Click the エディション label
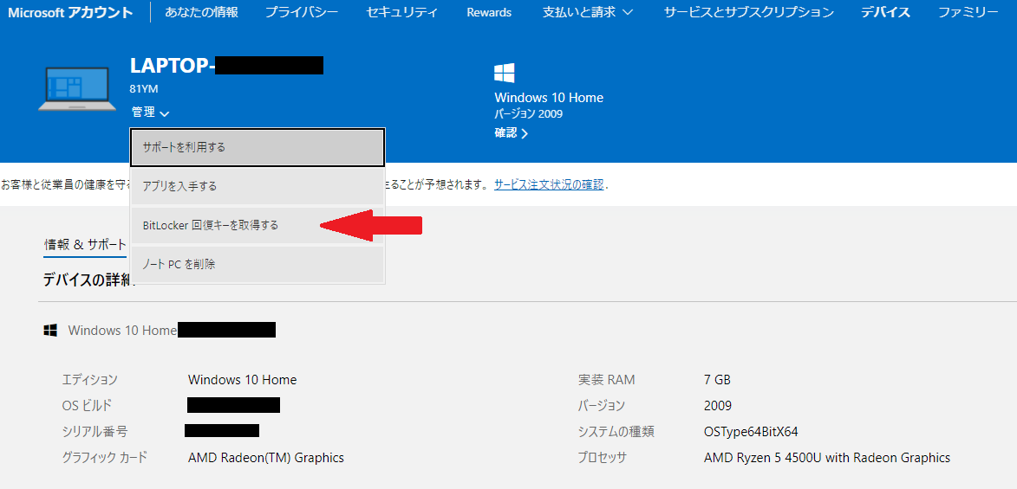 click(x=89, y=380)
